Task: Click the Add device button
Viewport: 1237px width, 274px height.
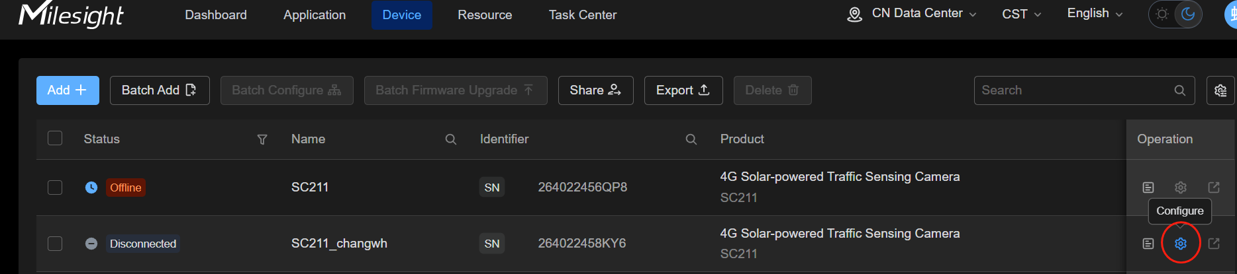Action: tap(68, 90)
